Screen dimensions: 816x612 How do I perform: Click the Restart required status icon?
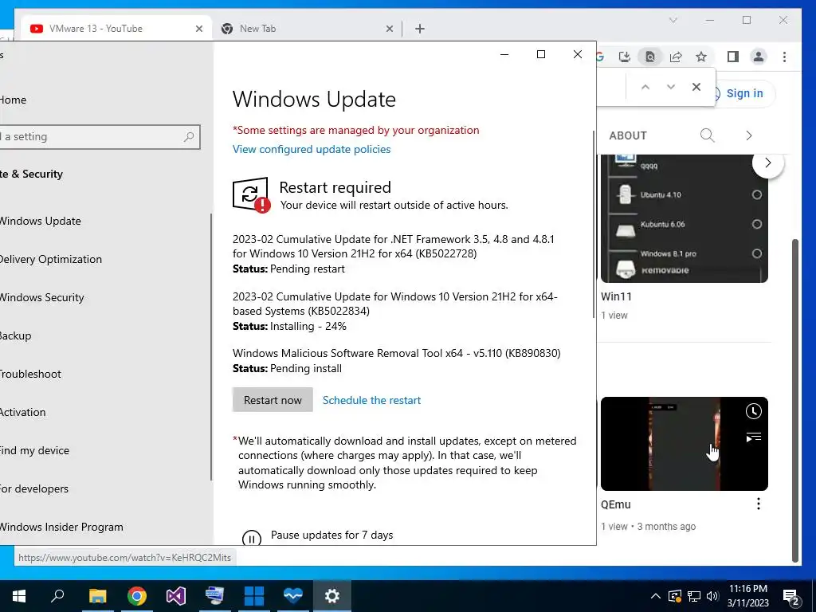pos(251,195)
